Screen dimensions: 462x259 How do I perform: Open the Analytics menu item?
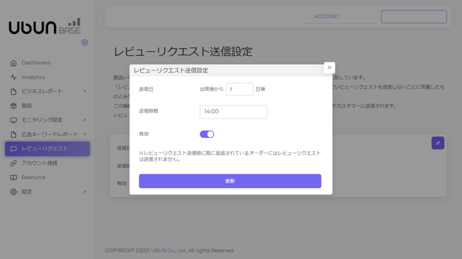pyautogui.click(x=47, y=77)
